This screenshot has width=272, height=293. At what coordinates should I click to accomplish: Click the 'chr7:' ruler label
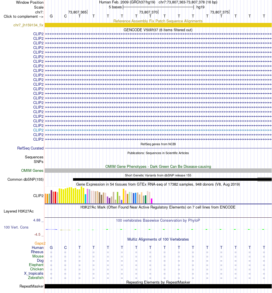(39, 12)
